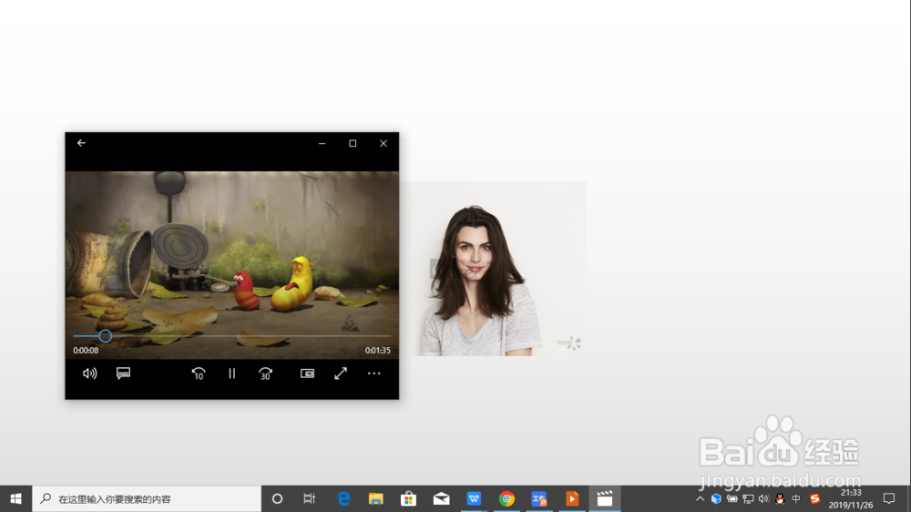Show hidden system tray icons
Screen dimensions: 911x512
[700, 498]
